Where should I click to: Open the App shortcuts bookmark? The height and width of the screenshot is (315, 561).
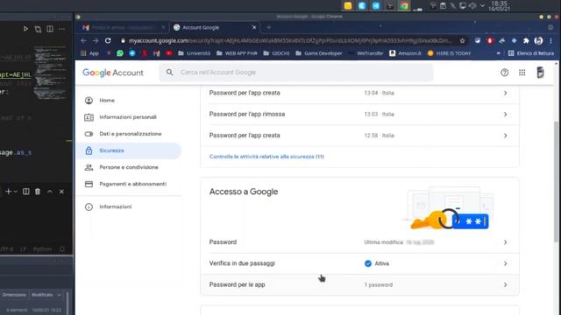pyautogui.click(x=89, y=53)
